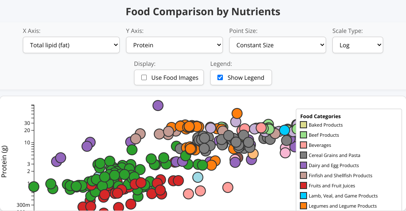Click the Lamb, Veal, and Game swatch
The image size is (406, 211).
pyautogui.click(x=303, y=196)
